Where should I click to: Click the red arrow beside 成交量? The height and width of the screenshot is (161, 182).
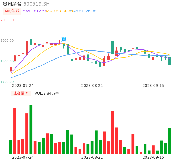27,93
